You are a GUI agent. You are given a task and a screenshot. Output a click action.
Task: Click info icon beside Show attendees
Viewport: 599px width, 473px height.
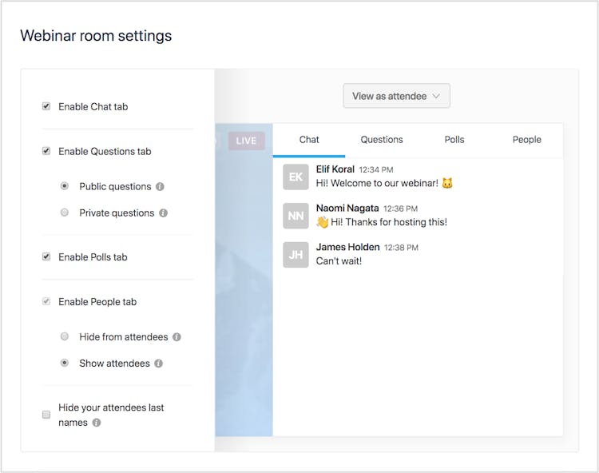tap(158, 364)
